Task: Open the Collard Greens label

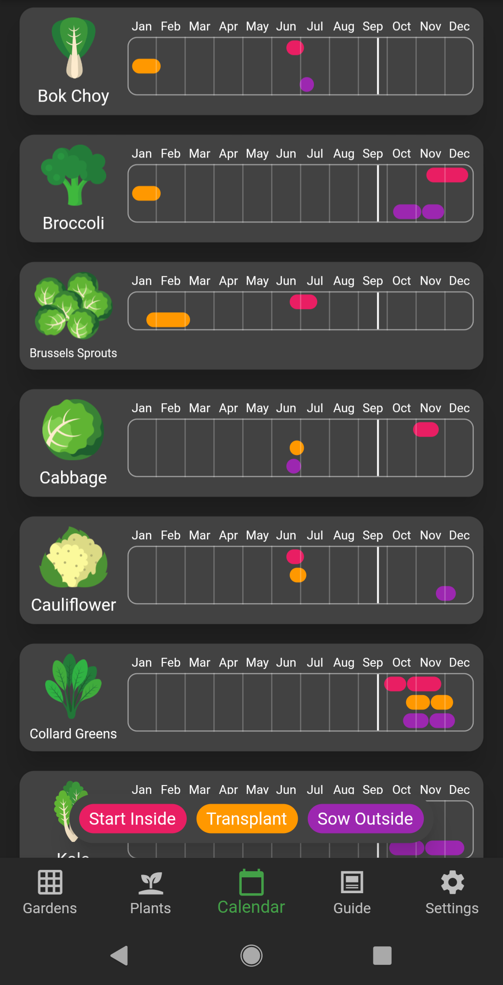Action: (73, 734)
